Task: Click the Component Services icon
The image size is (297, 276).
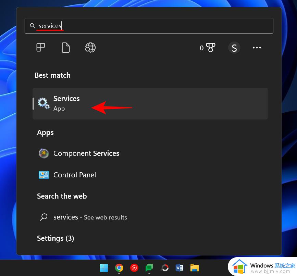Action: tap(44, 153)
